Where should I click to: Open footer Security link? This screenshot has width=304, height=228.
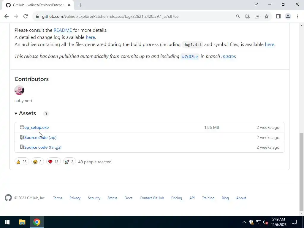[x=94, y=198]
